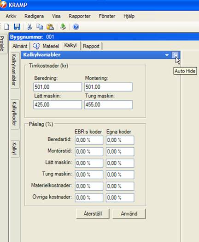Select the Kalkylkoder side tab

[14, 114]
